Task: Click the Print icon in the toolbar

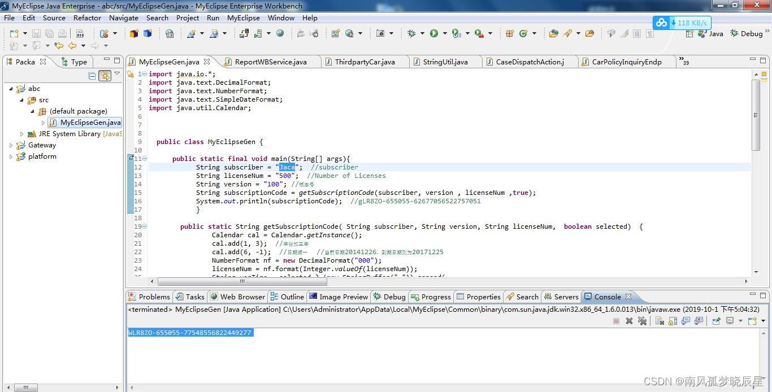Action: point(62,33)
